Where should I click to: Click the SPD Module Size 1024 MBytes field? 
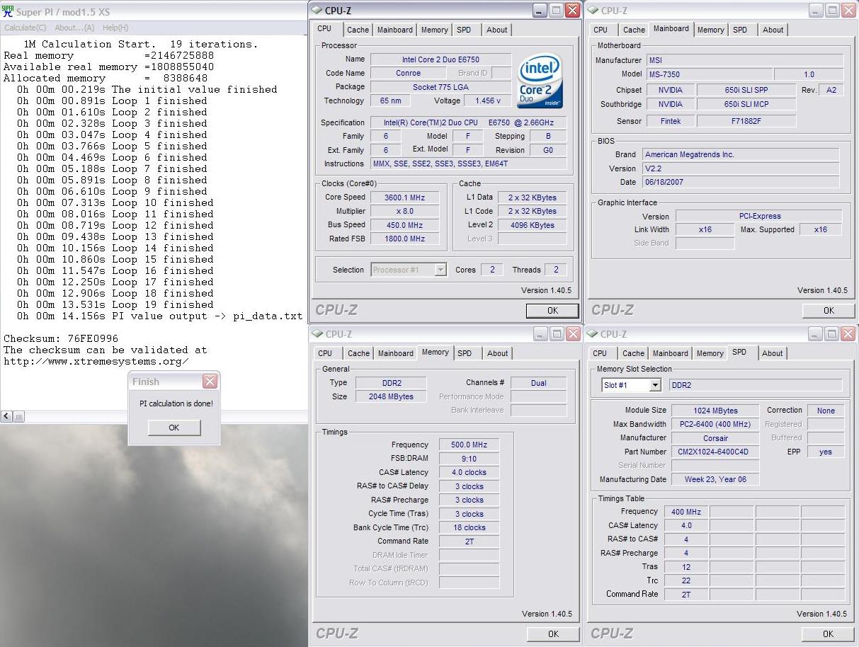[x=715, y=411]
